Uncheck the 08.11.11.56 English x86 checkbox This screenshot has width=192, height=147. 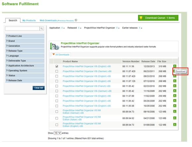point(57,66)
